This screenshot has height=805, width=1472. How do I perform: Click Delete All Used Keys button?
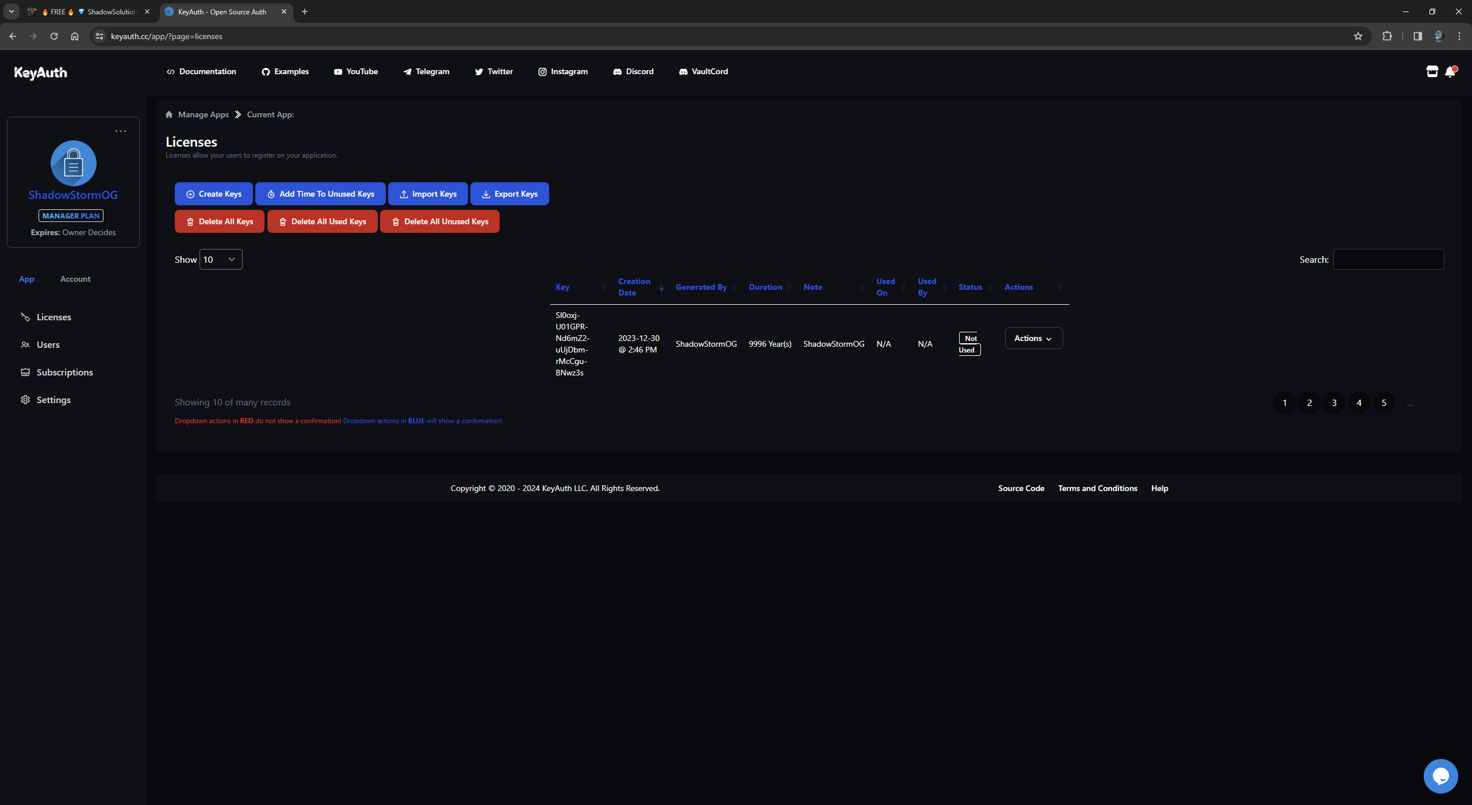point(323,221)
